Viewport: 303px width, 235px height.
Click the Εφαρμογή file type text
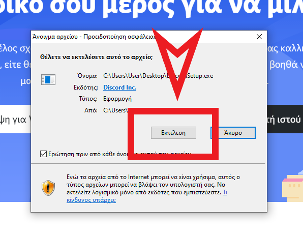coord(117,99)
